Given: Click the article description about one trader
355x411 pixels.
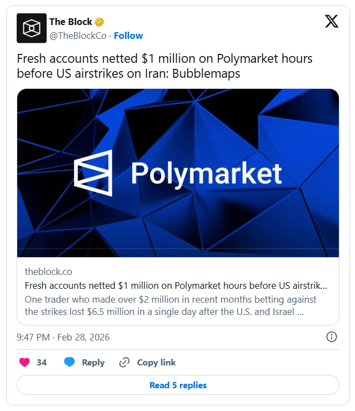Looking at the screenshot, I should 170,305.
